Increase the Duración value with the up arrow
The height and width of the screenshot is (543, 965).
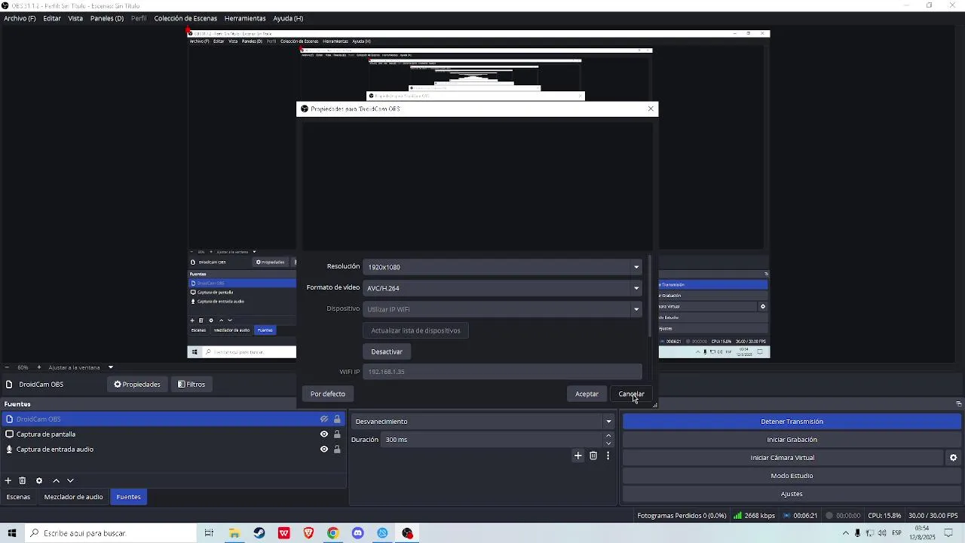(x=608, y=436)
